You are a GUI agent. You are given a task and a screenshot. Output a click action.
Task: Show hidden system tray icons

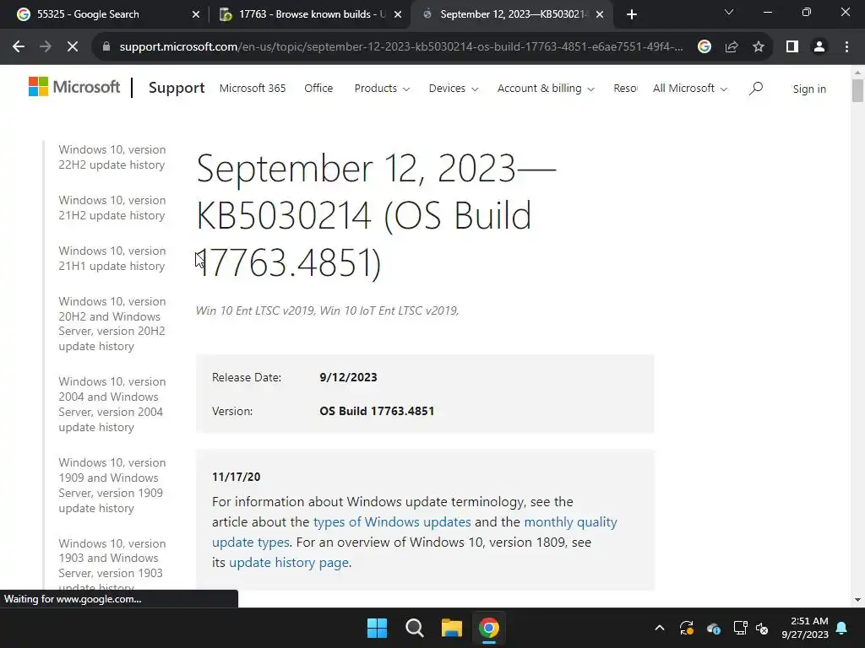[659, 628]
